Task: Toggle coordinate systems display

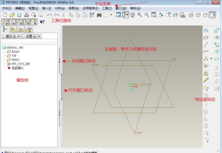Action: (26, 22)
